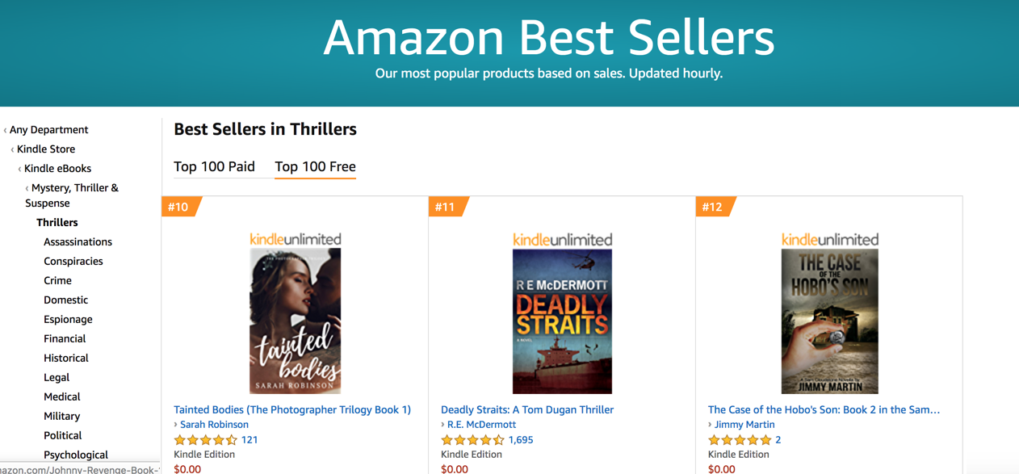Switch to the Top 100 Paid tab
Image resolution: width=1019 pixels, height=474 pixels.
(214, 166)
